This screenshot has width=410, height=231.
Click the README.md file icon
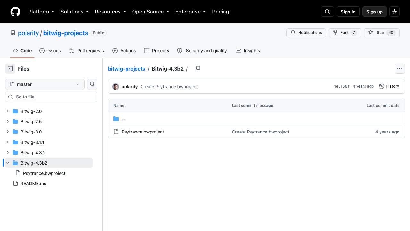pyautogui.click(x=15, y=184)
